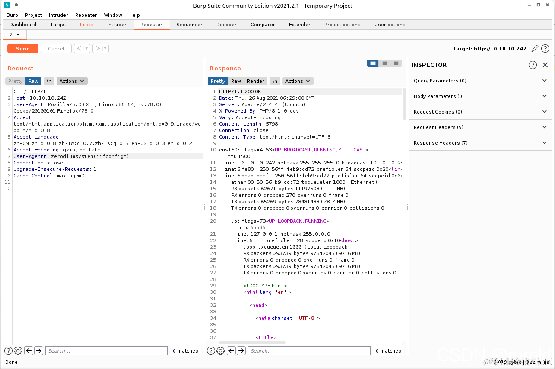Screen dimensions: 555x369
Task: Select side-by-side layout view icon
Action: [373, 63]
